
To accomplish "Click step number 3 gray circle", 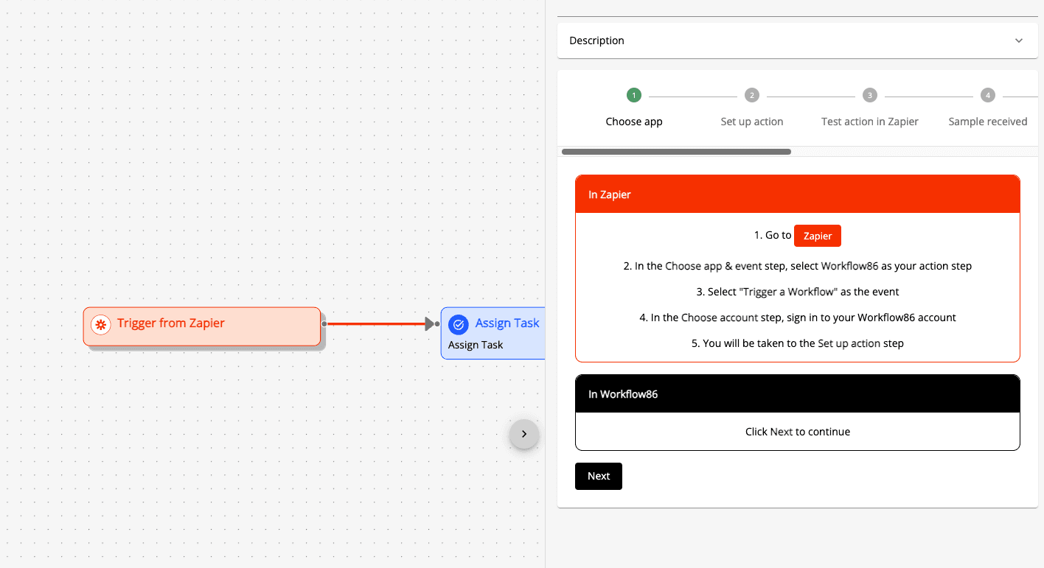I will tap(870, 95).
